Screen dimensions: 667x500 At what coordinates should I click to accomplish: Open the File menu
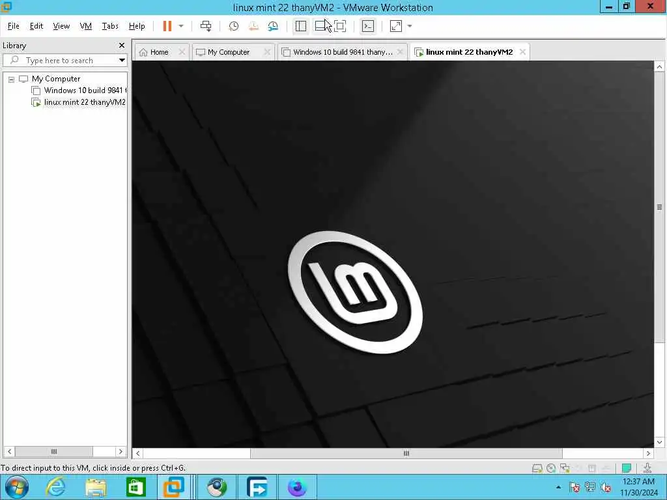coord(14,26)
